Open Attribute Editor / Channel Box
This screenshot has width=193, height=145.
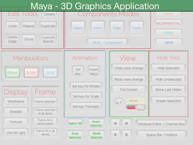tap(162, 124)
